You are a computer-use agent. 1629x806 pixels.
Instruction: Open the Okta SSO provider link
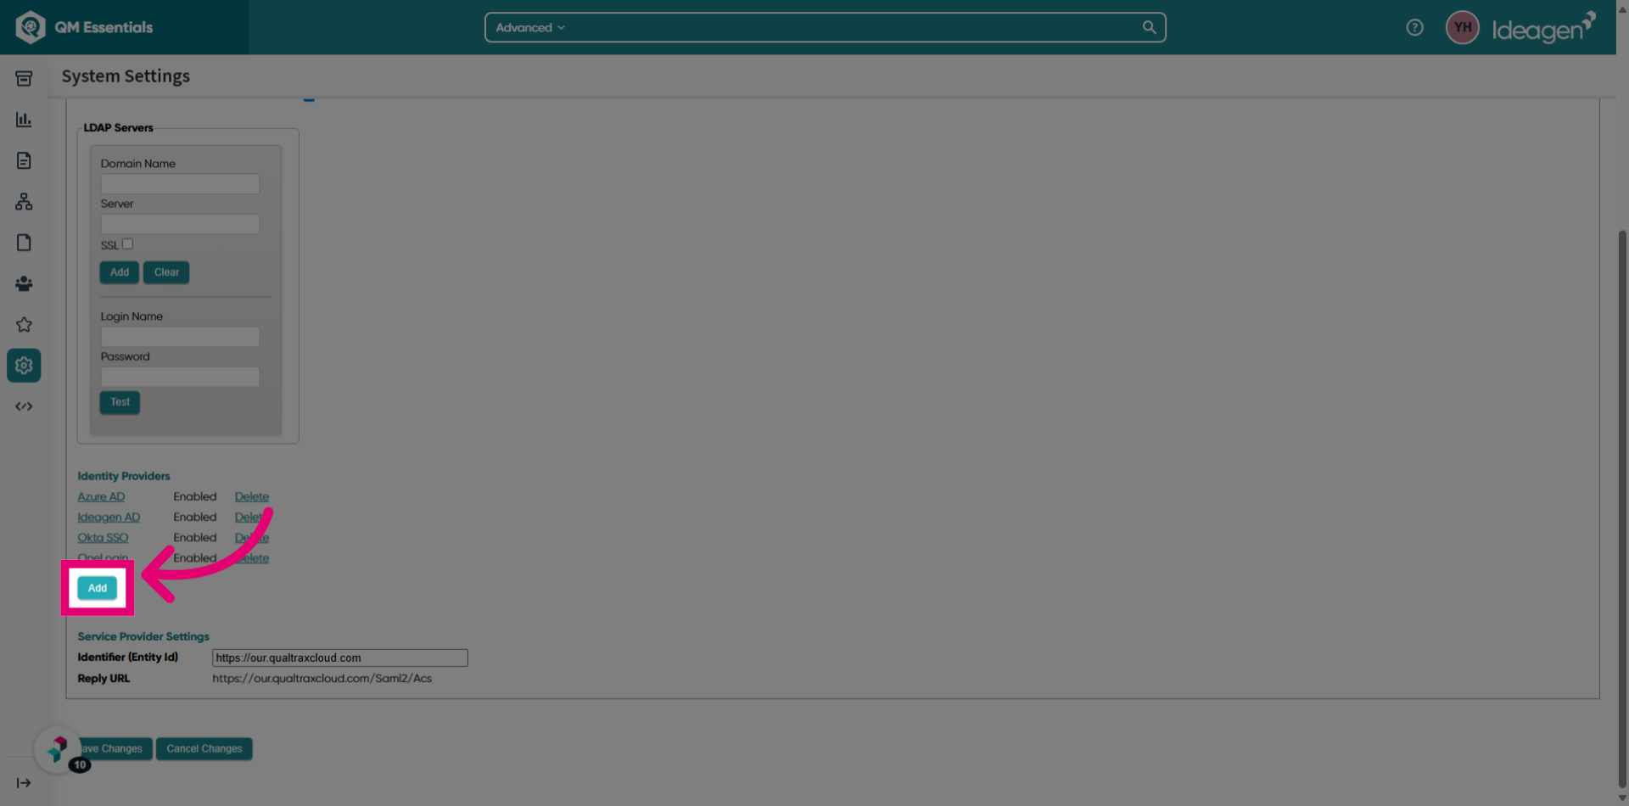[103, 537]
